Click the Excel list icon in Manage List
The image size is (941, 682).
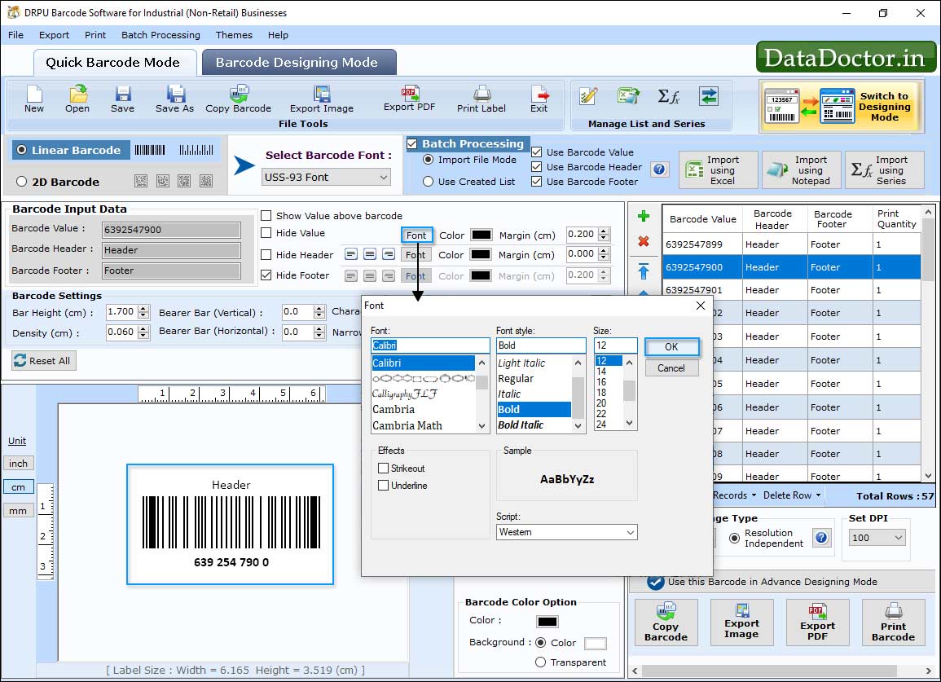click(628, 96)
